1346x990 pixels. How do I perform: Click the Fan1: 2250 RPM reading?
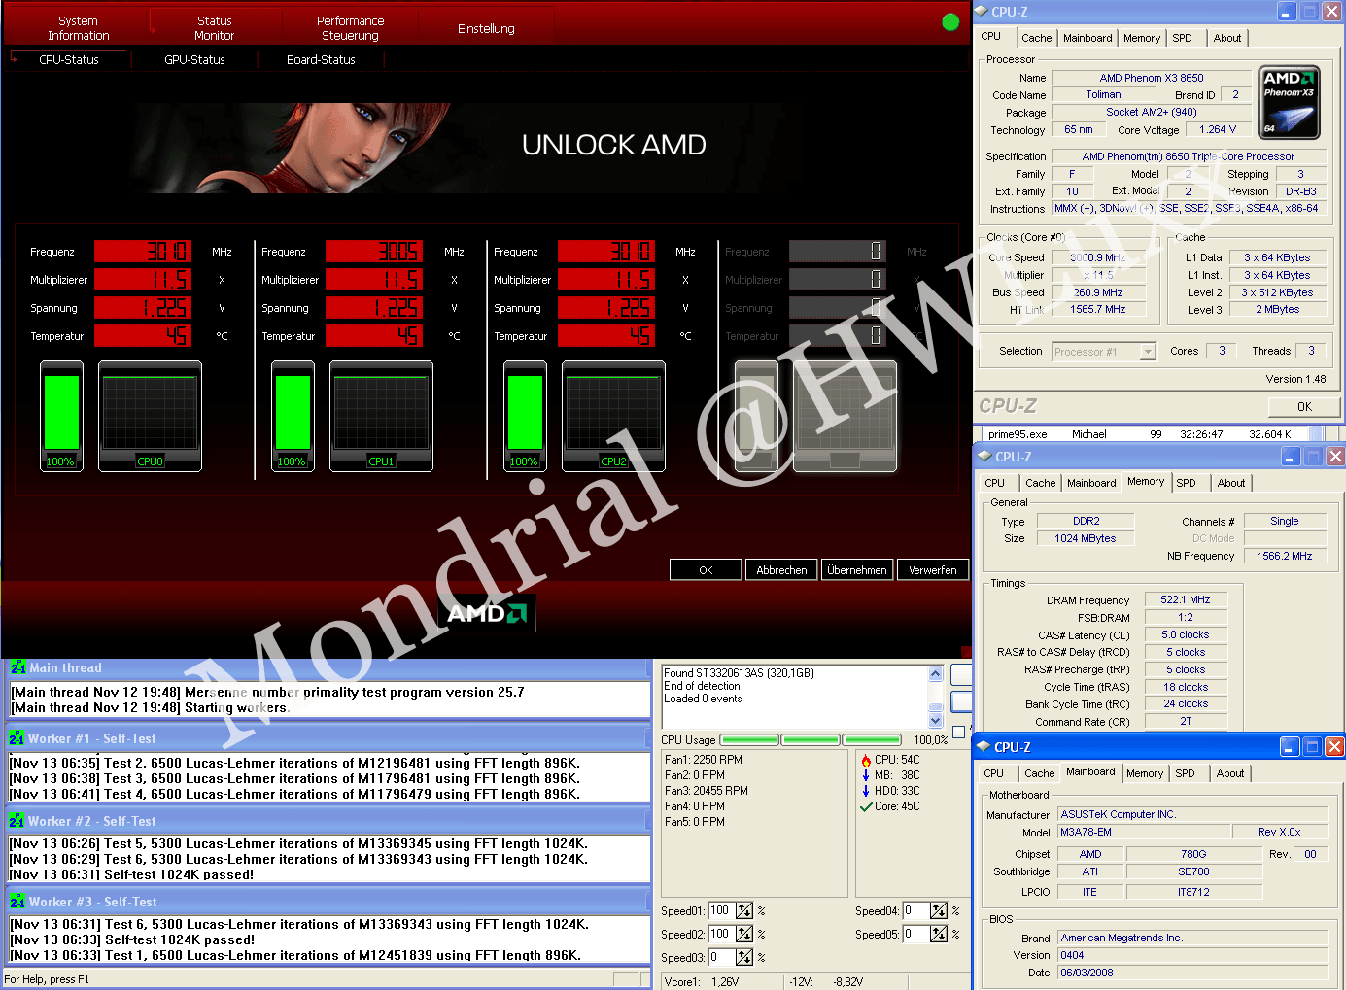704,760
